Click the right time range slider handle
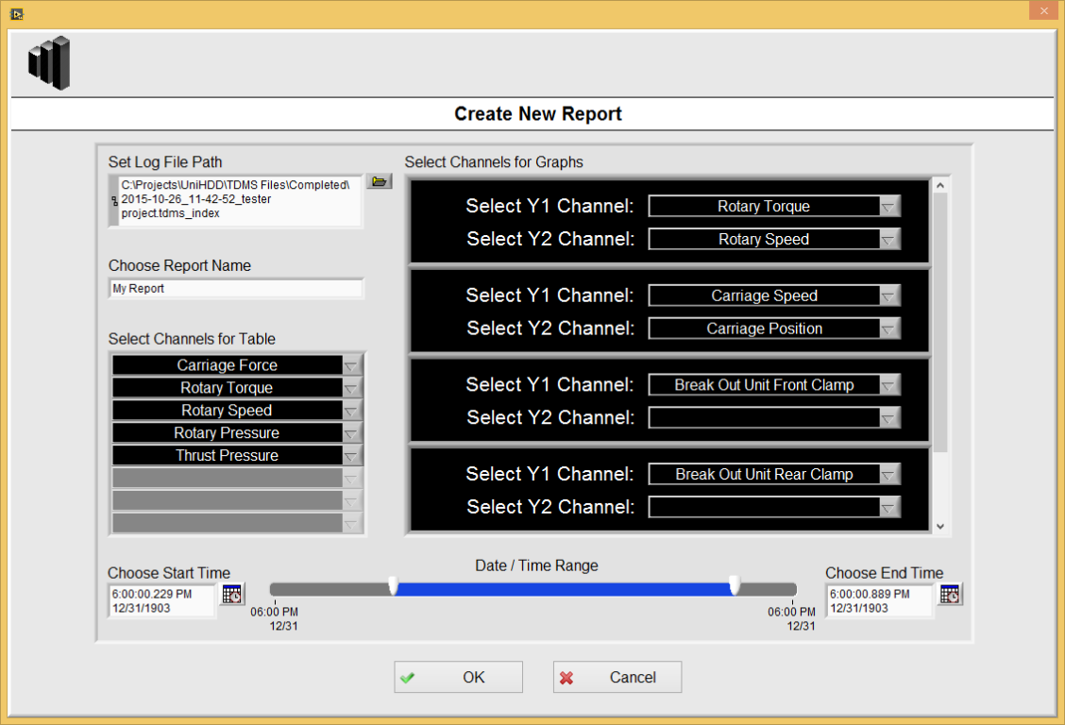The image size is (1065, 725). 735,585
